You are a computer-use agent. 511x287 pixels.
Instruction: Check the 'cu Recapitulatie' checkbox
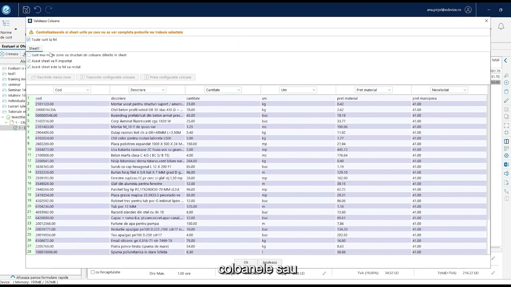click(x=93, y=272)
